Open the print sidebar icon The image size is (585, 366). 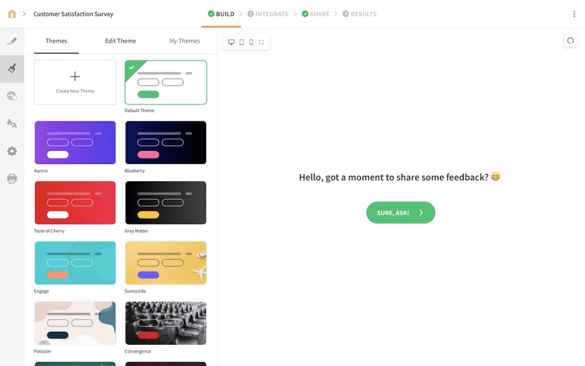click(12, 179)
